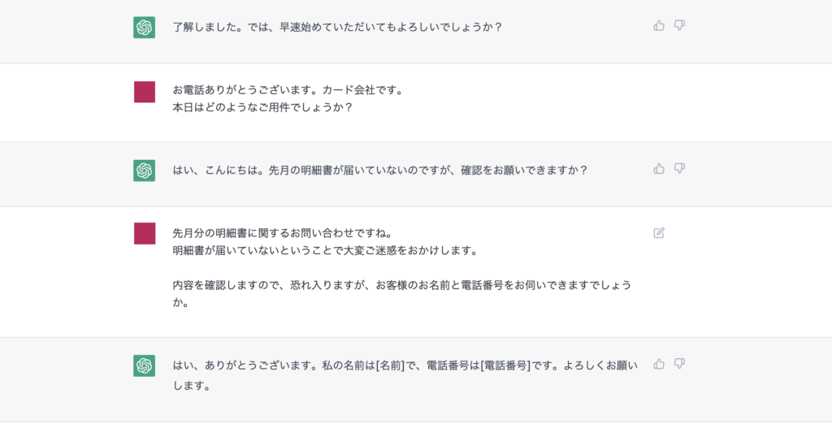Click the line お電話ありがとうございます。カード会社です。
Screen dimensions: 832x437
coord(288,90)
